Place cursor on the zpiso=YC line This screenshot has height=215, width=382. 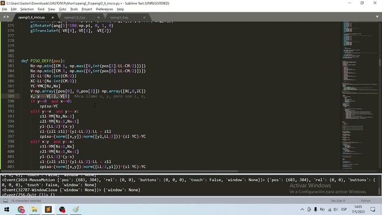(x=49, y=106)
